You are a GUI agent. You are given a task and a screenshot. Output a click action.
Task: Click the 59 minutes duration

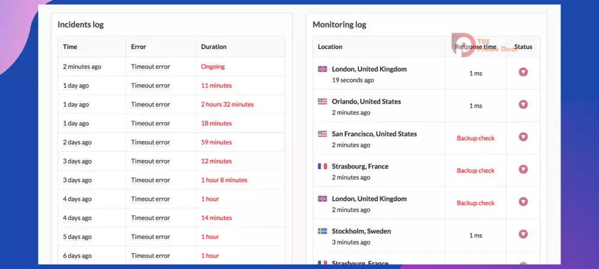pyautogui.click(x=216, y=142)
